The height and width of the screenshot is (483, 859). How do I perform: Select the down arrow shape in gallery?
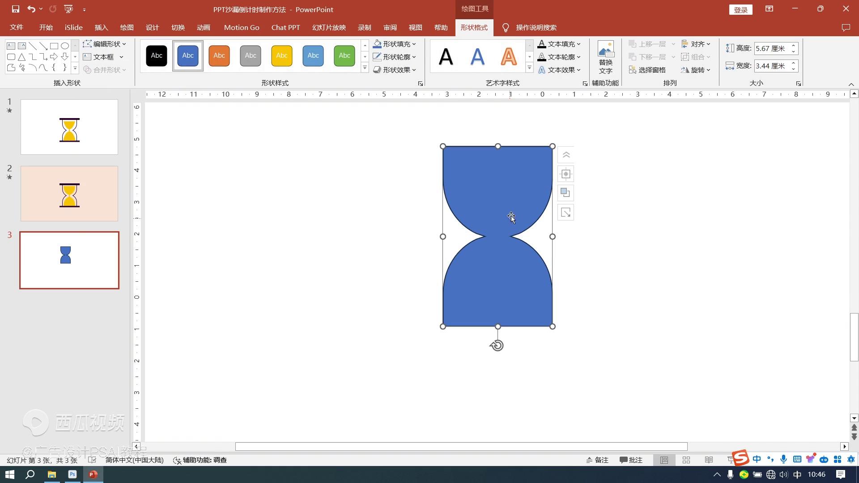65,57
